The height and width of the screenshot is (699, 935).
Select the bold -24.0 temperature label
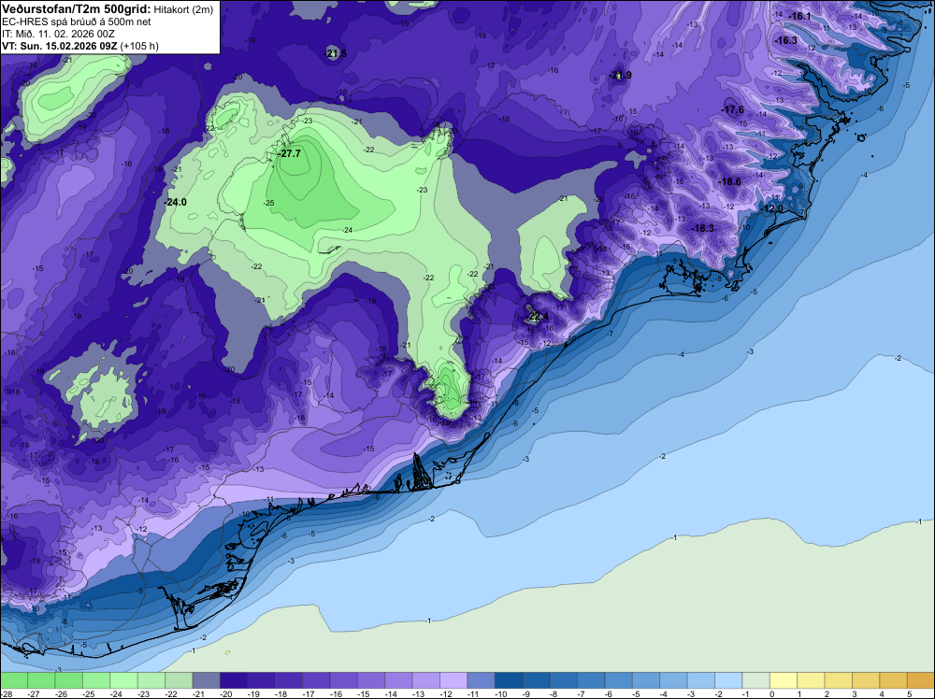(176, 203)
